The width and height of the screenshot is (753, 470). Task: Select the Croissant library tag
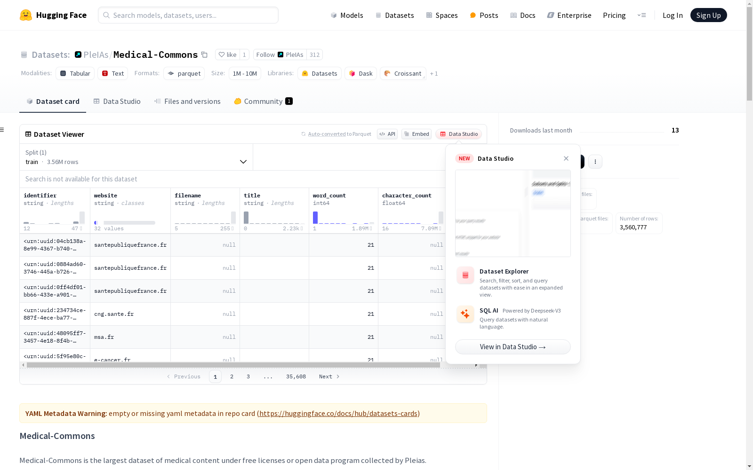coord(403,73)
